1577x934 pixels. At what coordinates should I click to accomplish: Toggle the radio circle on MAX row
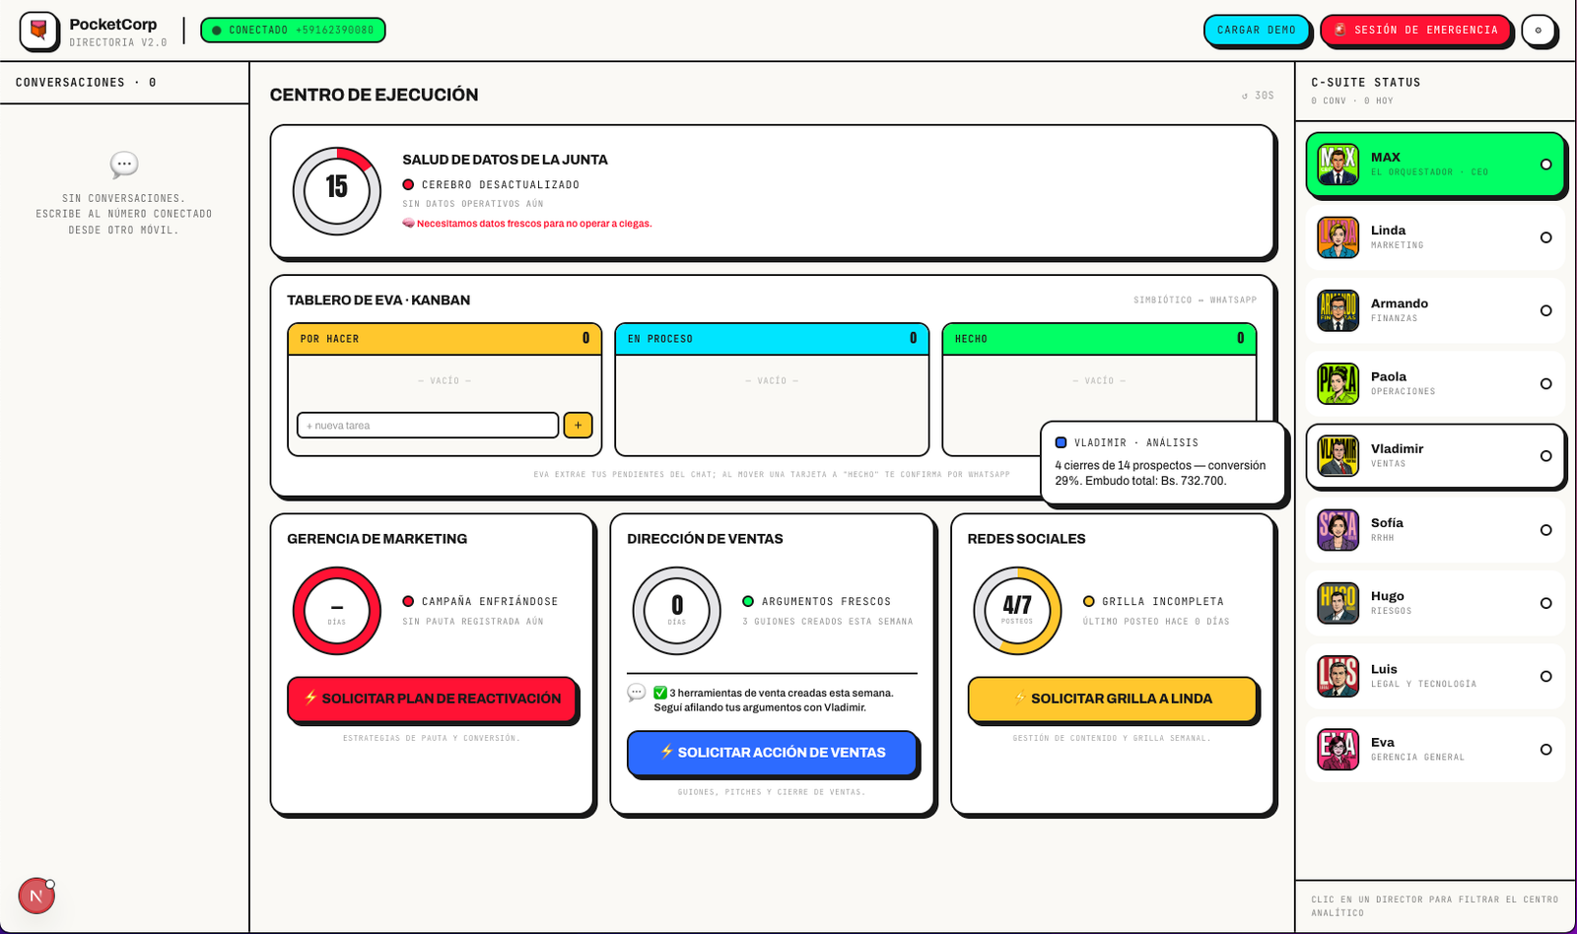pos(1545,165)
